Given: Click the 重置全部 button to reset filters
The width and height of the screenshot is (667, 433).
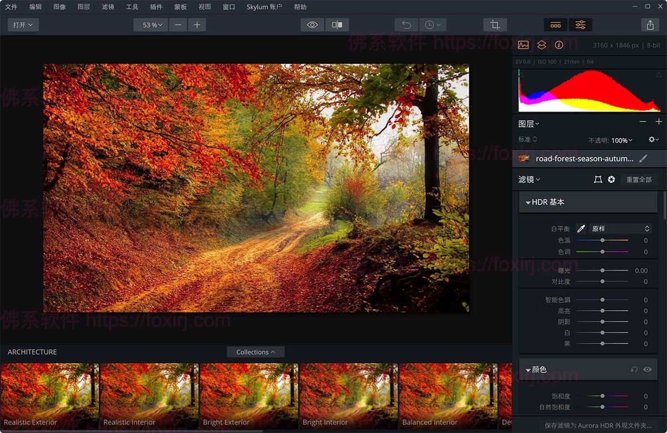Looking at the screenshot, I should pyautogui.click(x=639, y=179).
